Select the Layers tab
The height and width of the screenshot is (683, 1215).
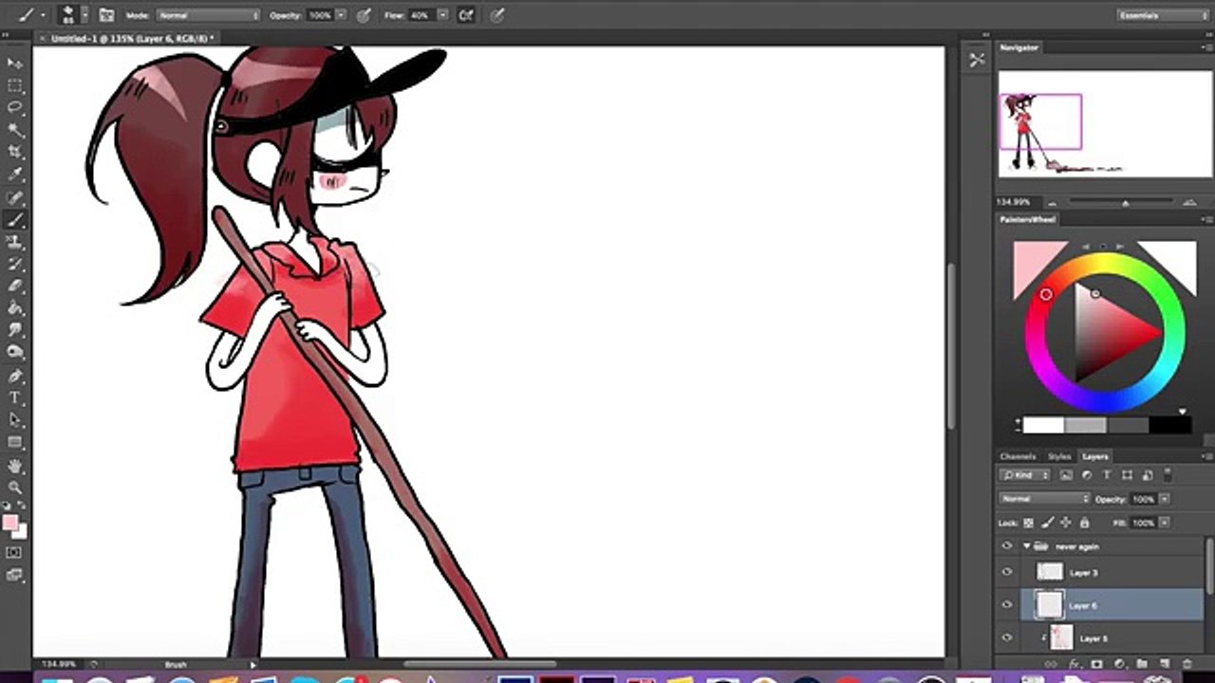pos(1095,456)
